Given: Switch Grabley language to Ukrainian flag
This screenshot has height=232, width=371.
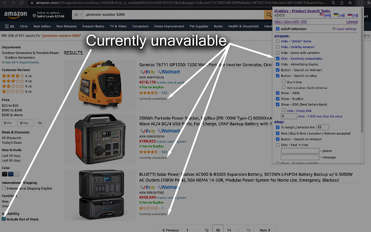Looking at the screenshot, I should coord(339,15).
